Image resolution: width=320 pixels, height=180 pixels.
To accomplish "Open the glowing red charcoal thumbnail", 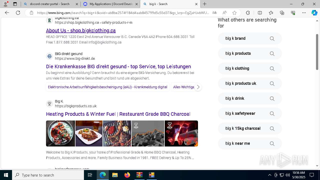I will (181, 133).
